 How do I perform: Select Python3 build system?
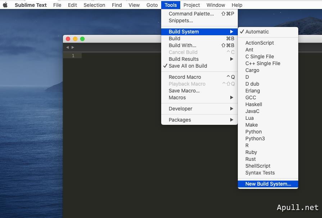[268, 138]
